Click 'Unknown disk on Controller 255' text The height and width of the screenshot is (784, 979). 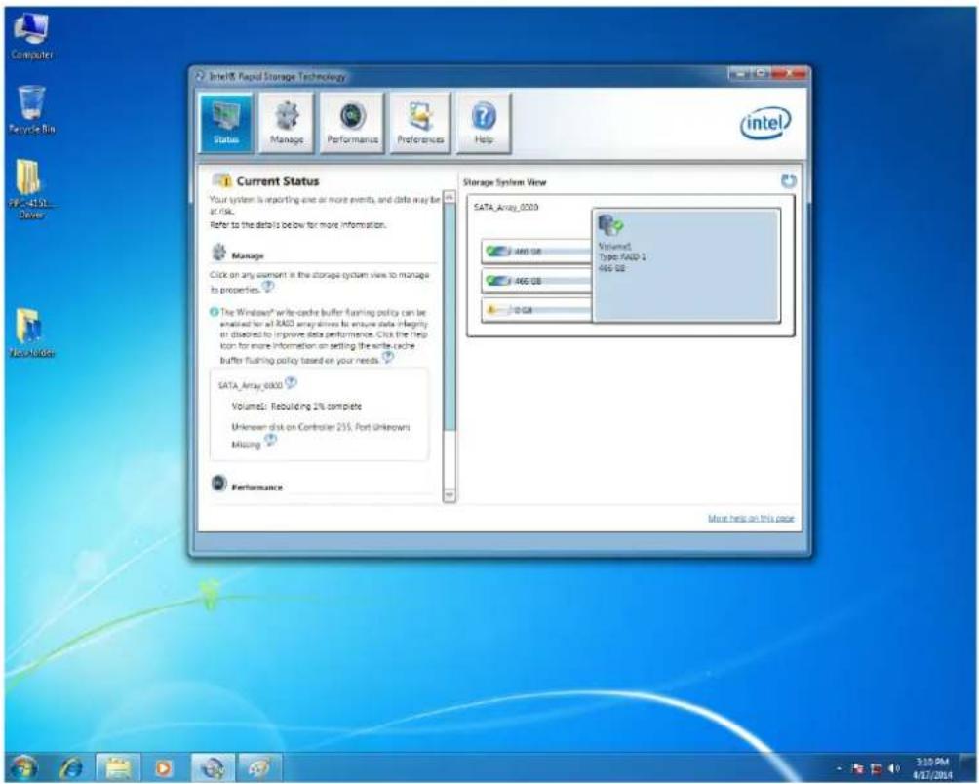click(320, 427)
